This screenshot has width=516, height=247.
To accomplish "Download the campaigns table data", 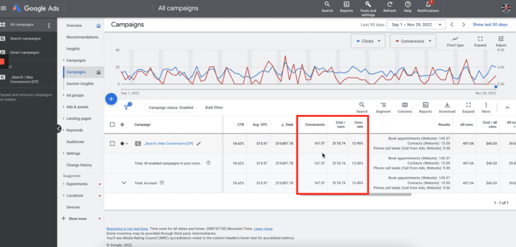I will 447,107.
